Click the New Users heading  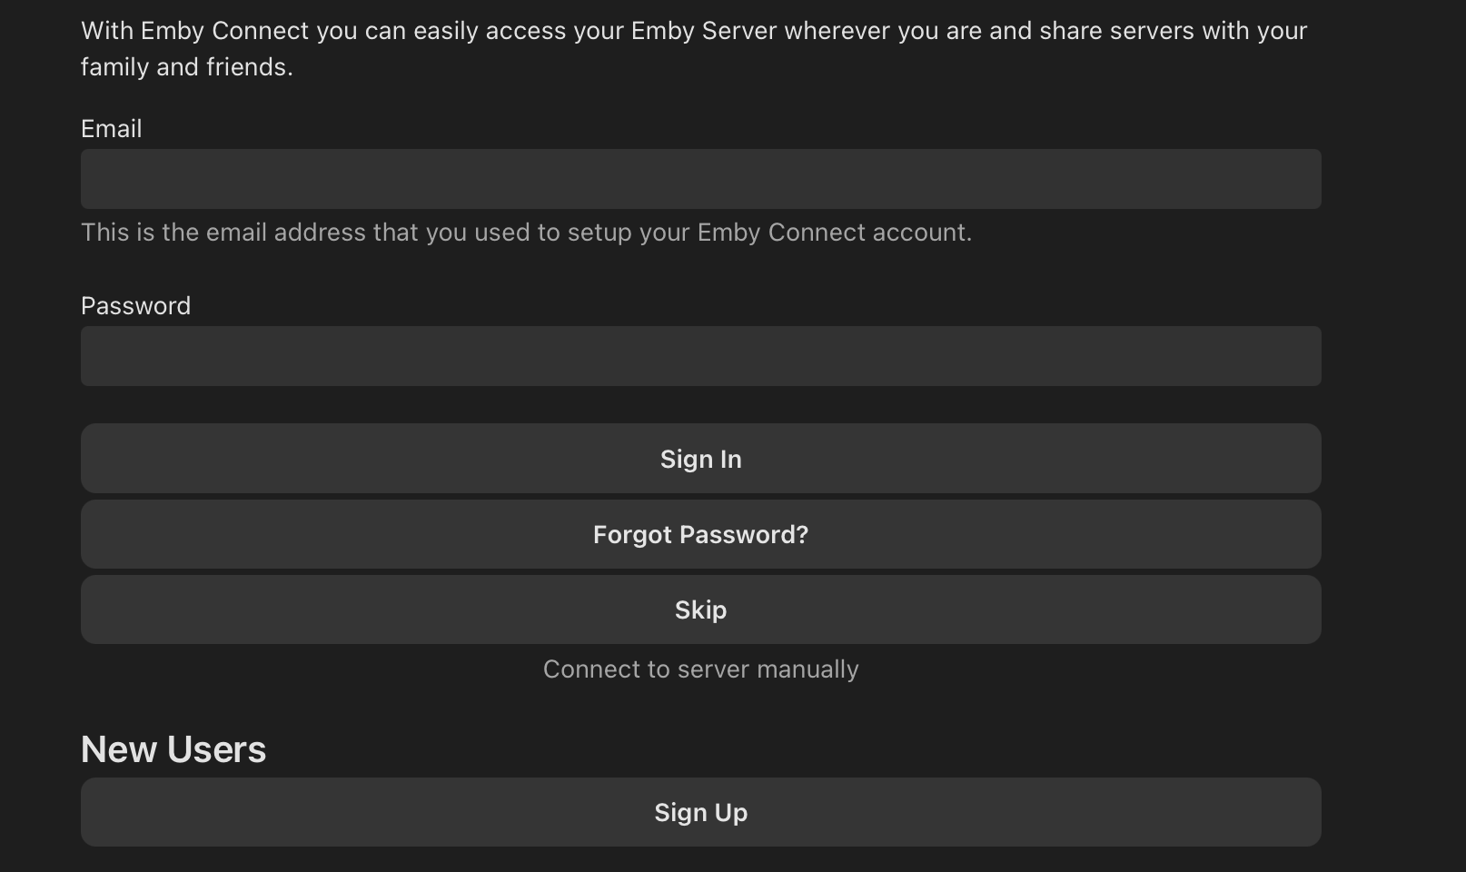(173, 749)
